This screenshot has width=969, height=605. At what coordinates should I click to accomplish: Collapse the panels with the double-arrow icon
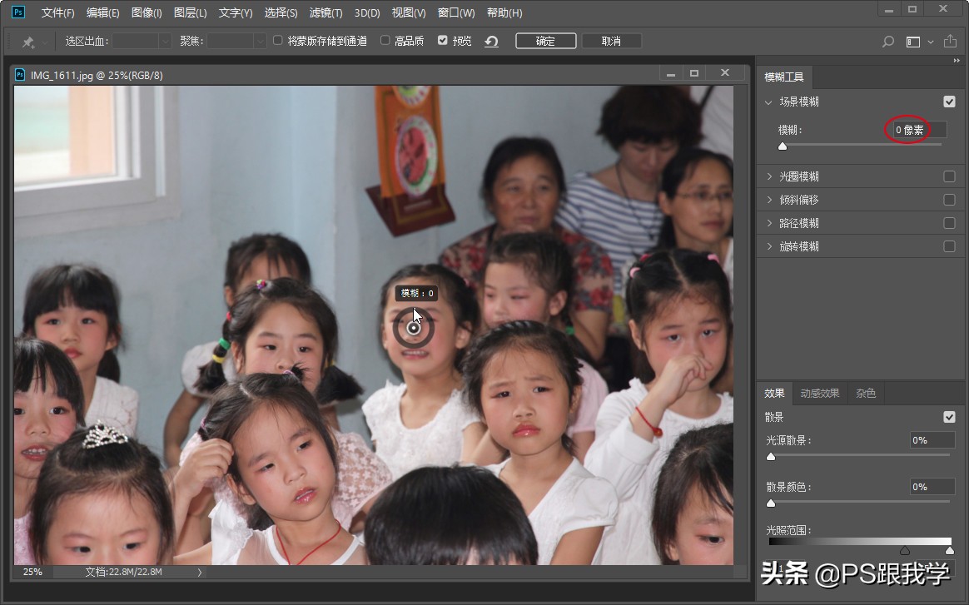tap(957, 61)
